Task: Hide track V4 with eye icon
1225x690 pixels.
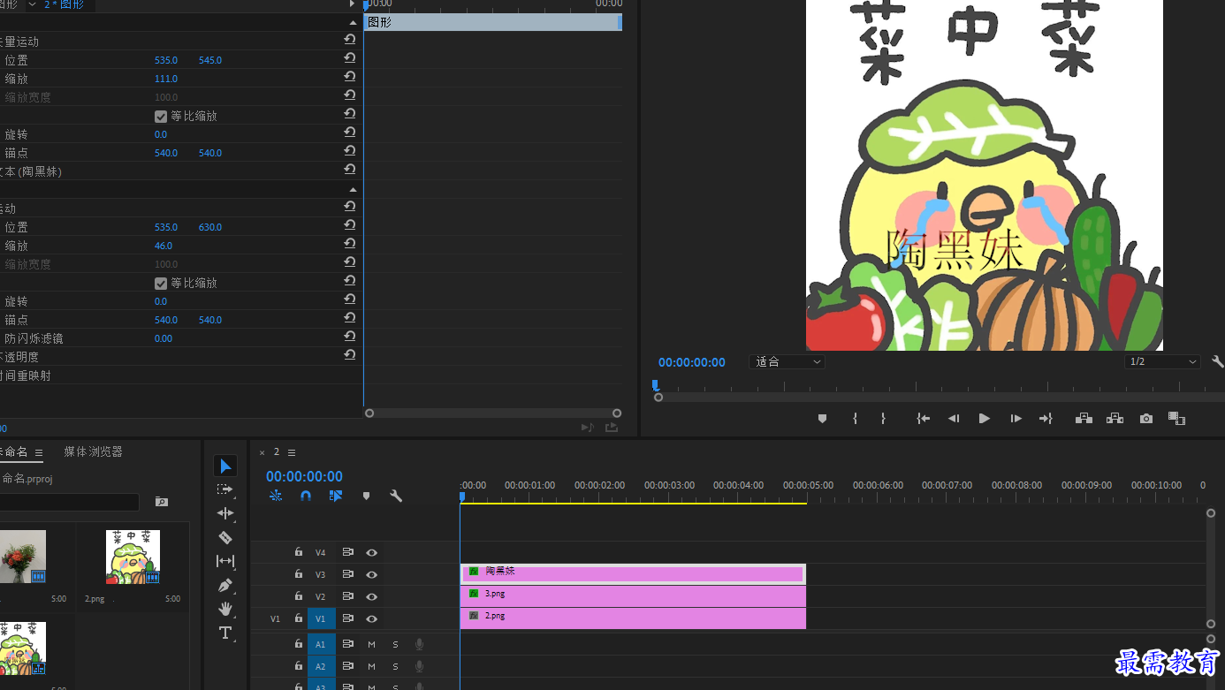Action: [x=372, y=552]
